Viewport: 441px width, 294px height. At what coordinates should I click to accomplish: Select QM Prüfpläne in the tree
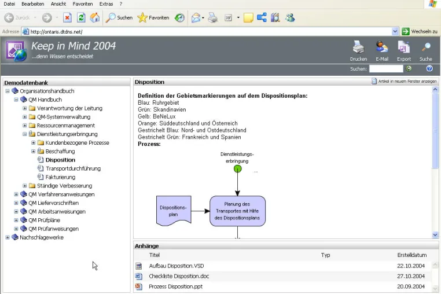44,220
